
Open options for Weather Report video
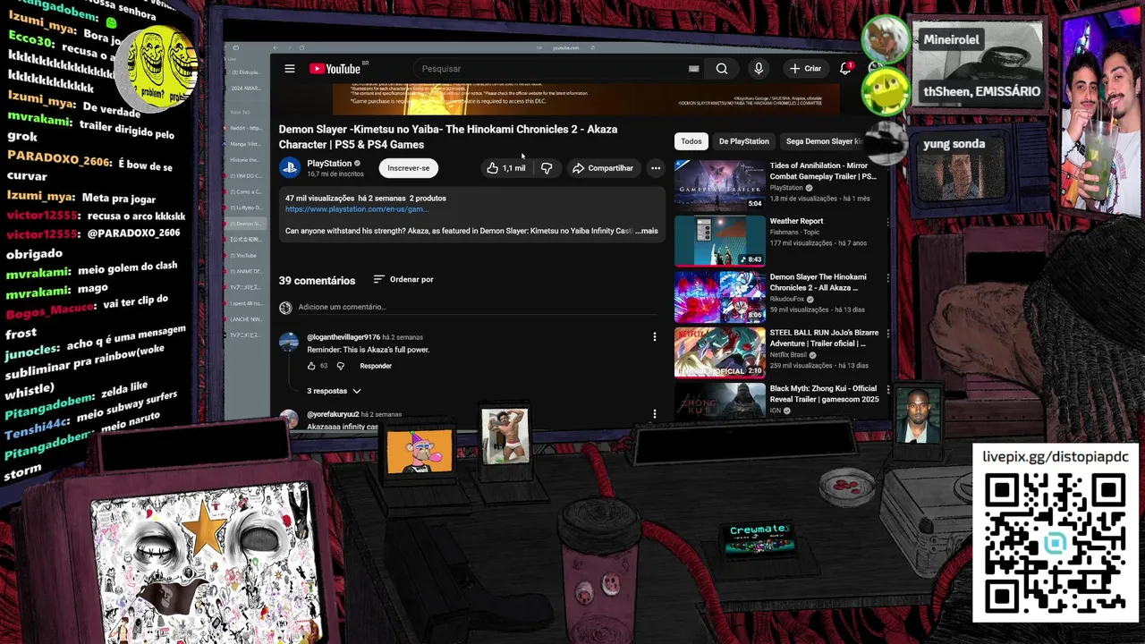coord(887,222)
